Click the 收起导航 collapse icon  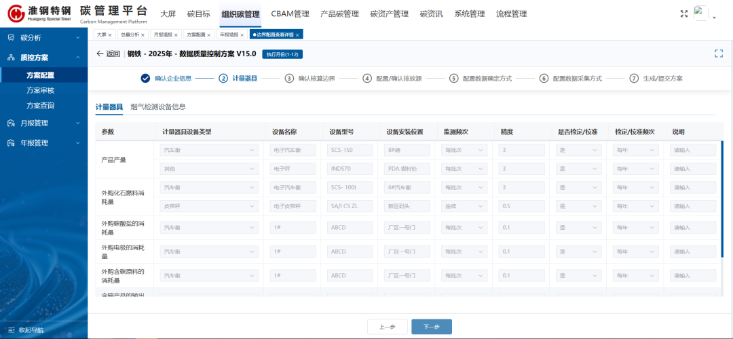click(x=12, y=330)
